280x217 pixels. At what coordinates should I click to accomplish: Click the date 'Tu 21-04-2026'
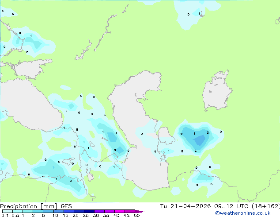185,206
